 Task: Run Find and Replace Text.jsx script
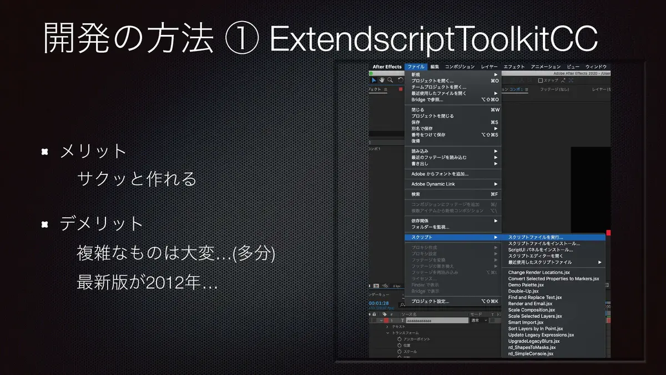553,297
